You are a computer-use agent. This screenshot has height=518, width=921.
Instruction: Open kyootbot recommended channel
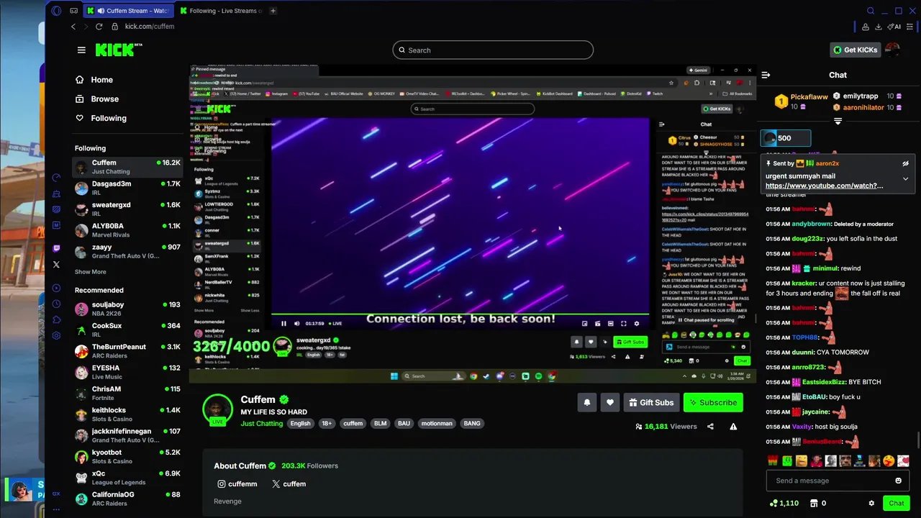(127, 457)
